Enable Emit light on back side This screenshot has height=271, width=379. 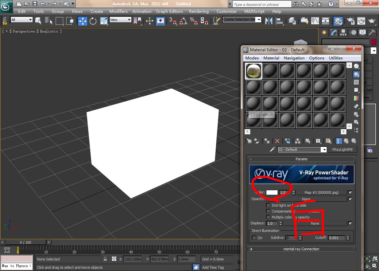coord(268,205)
